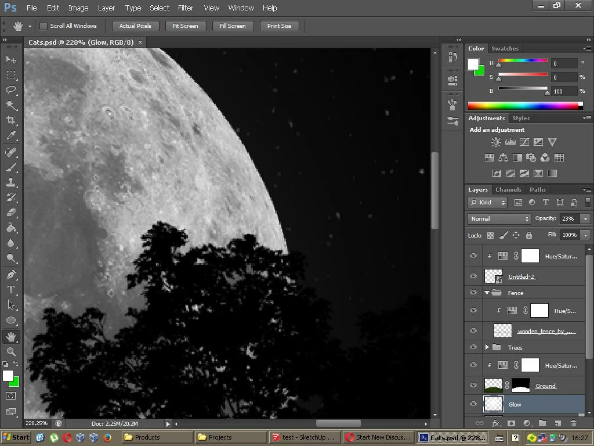Select the Eraser tool
Viewport: 594px width, 446px height.
[x=11, y=213]
